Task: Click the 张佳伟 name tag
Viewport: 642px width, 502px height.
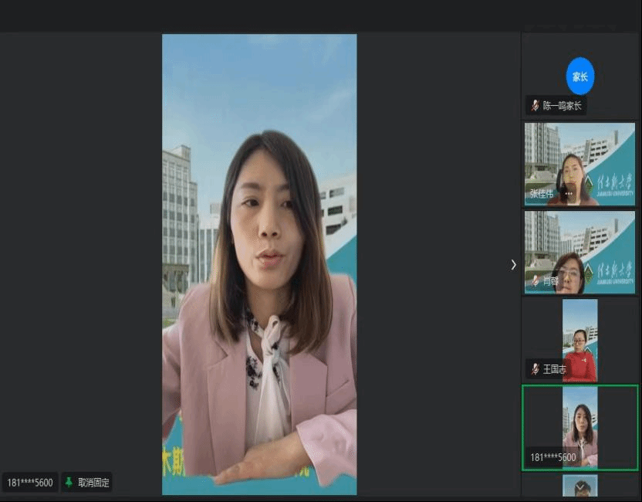Action: tap(541, 194)
